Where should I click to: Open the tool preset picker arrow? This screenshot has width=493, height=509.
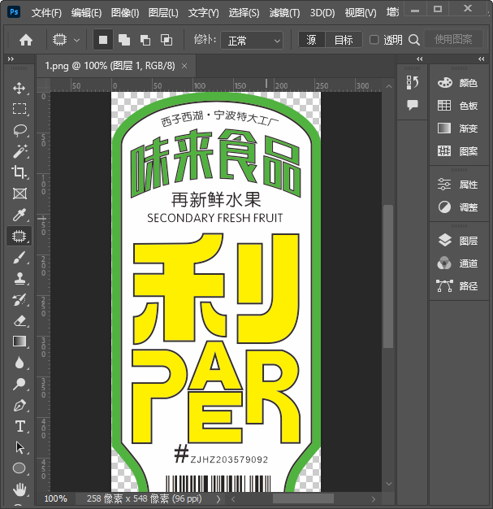click(x=76, y=41)
